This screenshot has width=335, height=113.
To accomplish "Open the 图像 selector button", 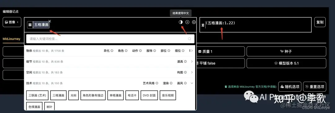I will pyautogui.click(x=12, y=22).
